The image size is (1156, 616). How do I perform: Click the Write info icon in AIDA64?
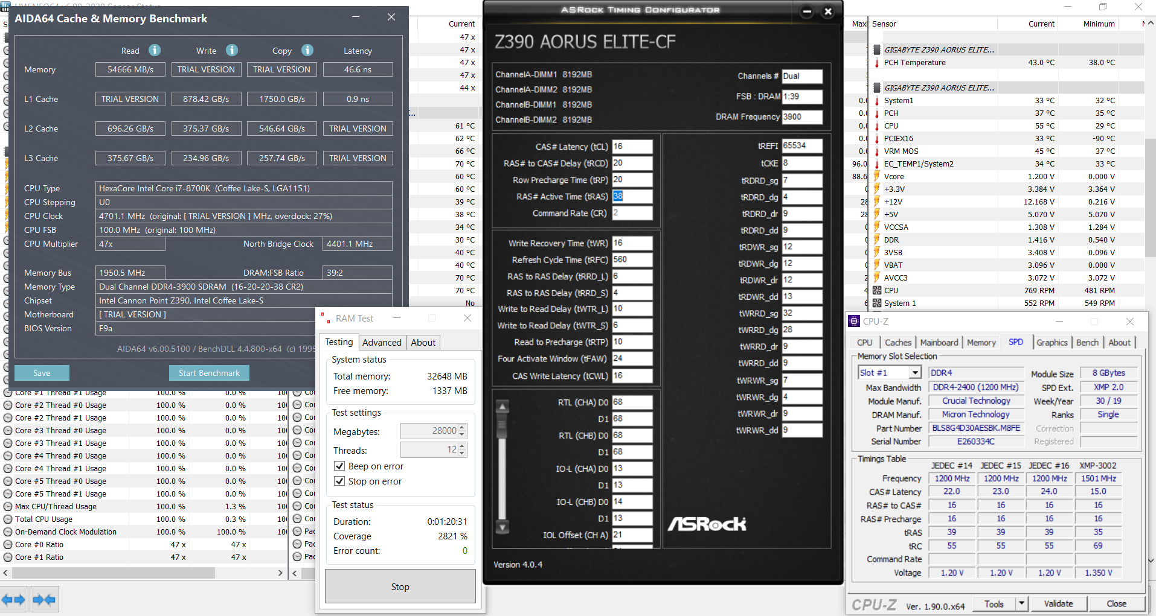pos(232,50)
